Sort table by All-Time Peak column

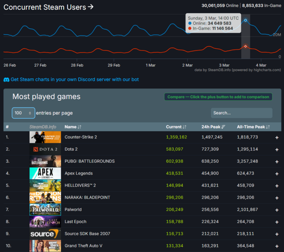(x=253, y=127)
